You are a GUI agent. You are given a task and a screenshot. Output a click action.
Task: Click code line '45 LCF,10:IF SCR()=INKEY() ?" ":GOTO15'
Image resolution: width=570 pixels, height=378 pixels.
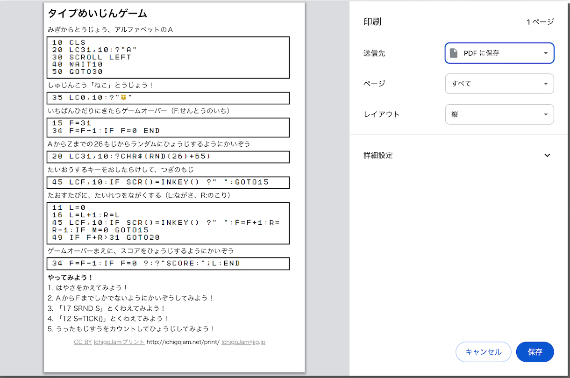(x=160, y=182)
